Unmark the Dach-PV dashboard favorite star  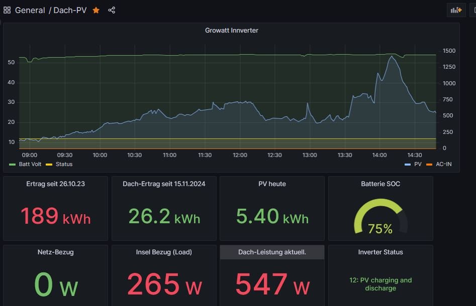pos(96,10)
